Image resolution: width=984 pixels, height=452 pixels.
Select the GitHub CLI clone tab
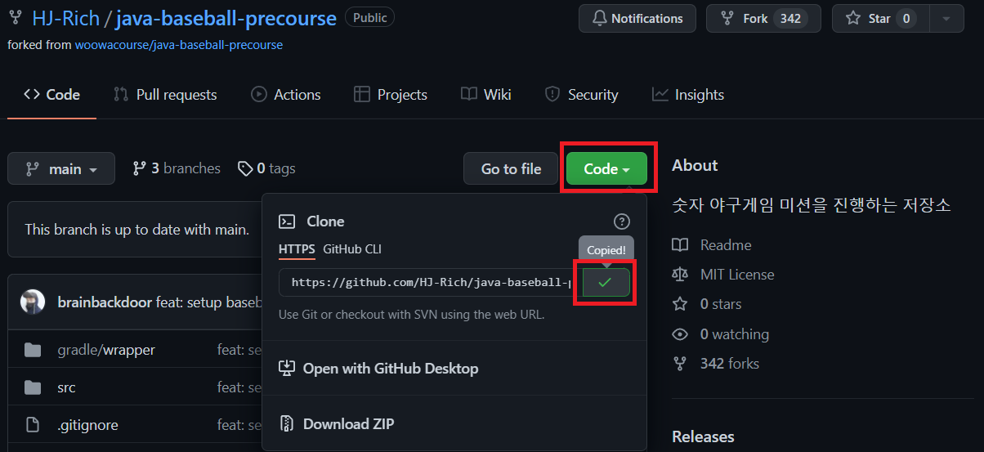click(x=352, y=249)
